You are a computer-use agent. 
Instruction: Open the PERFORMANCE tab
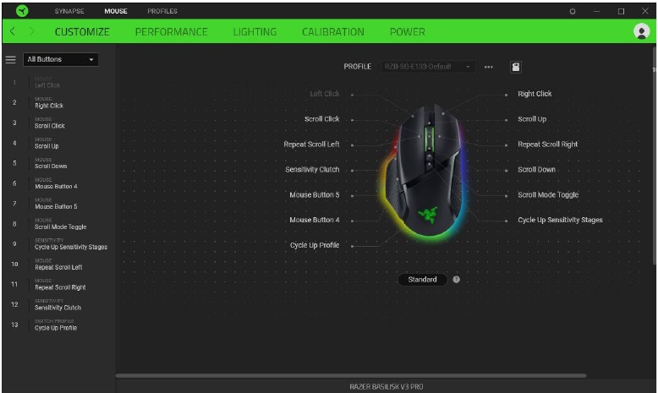[x=171, y=32]
